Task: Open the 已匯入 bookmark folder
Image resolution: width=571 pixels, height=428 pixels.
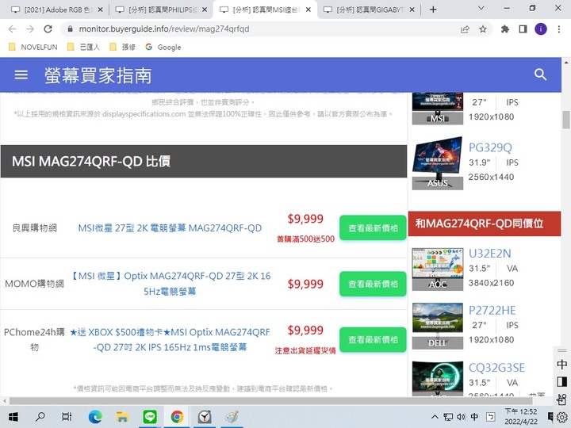Action: [x=84, y=47]
